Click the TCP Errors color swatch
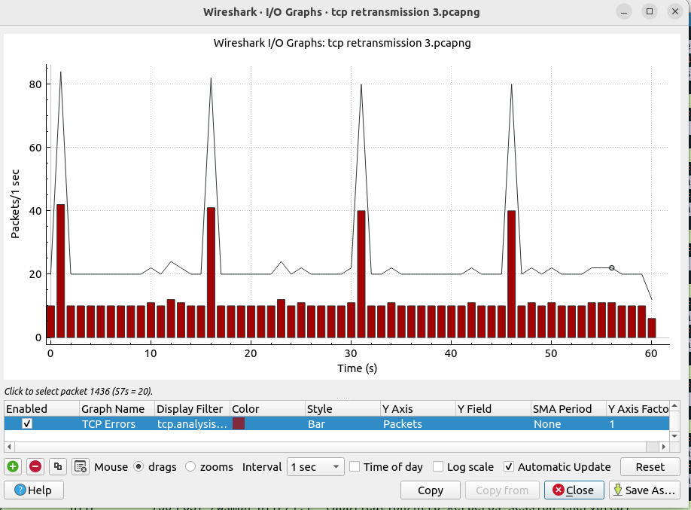Viewport: 691px width, 510px height. click(239, 423)
